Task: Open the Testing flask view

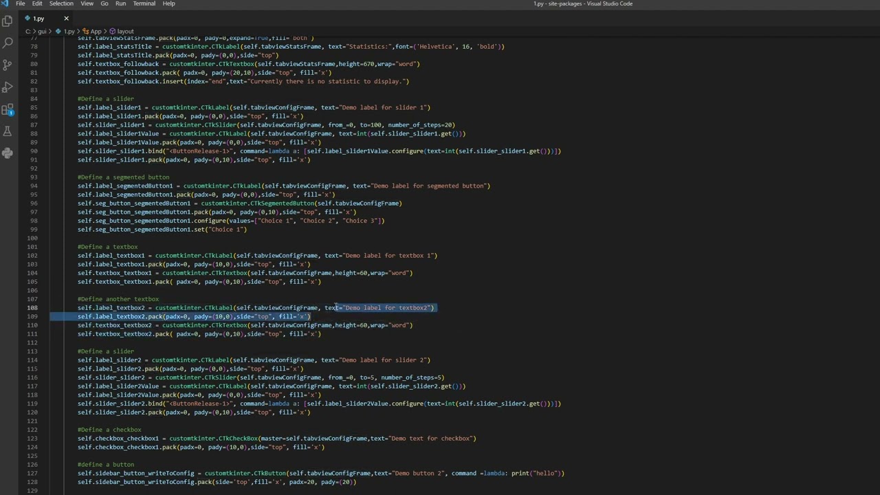Action: pos(8,131)
